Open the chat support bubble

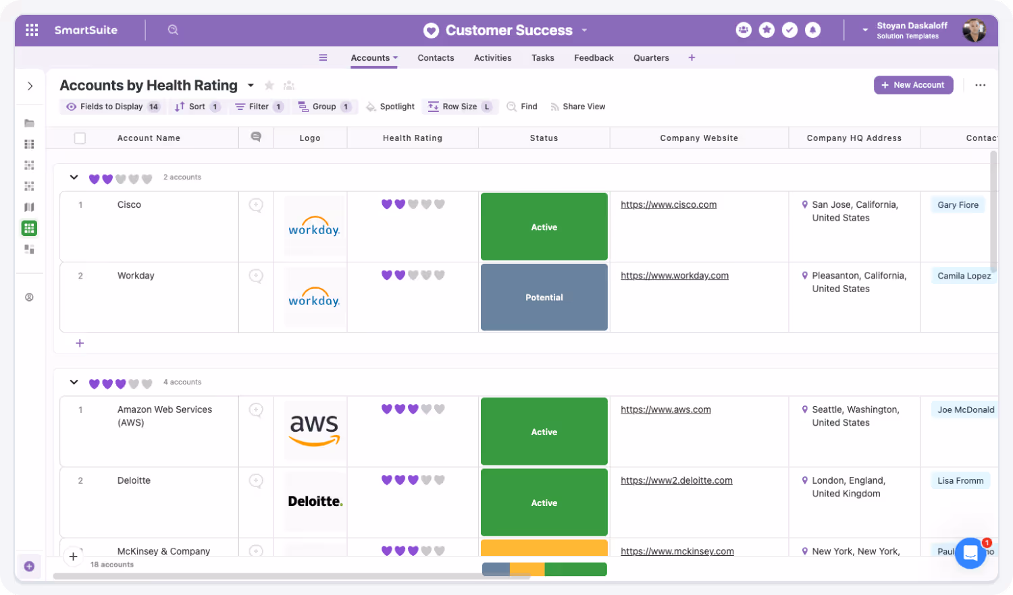click(970, 553)
